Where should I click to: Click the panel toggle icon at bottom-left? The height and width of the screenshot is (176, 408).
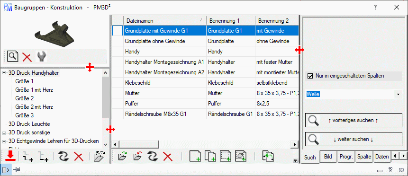6,170
